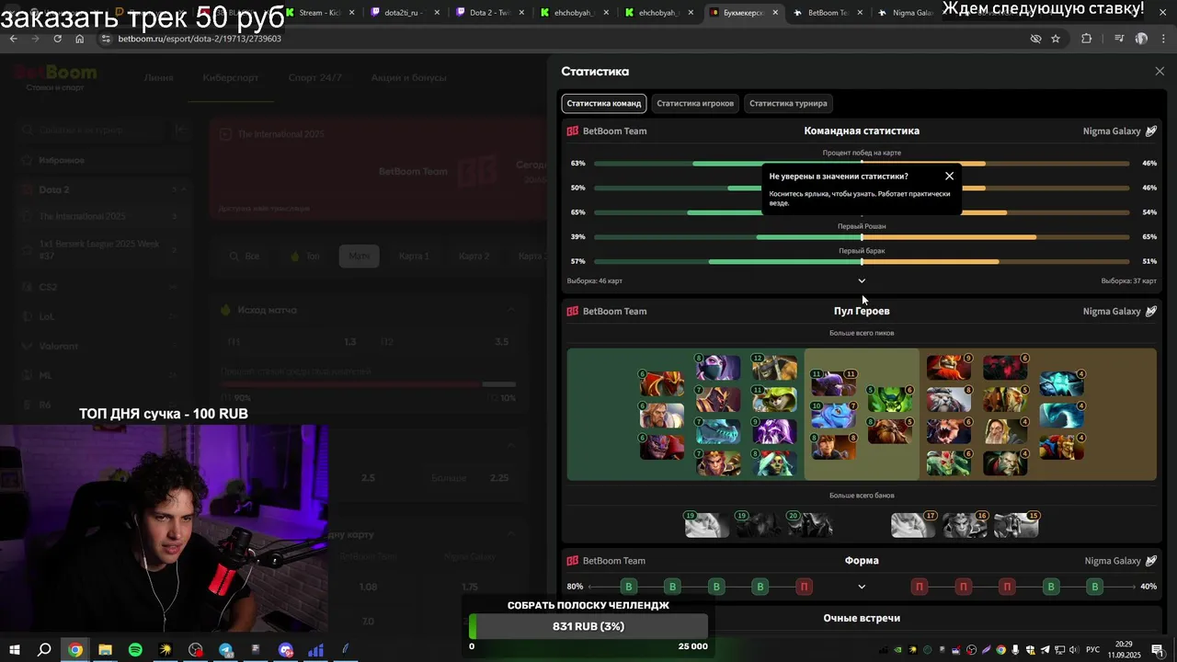Select Muerta portrait with 8 picks

(x=774, y=462)
